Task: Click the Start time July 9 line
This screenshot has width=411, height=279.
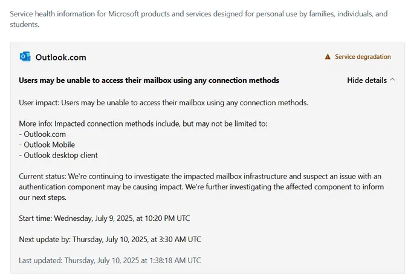Action: [x=105, y=218]
